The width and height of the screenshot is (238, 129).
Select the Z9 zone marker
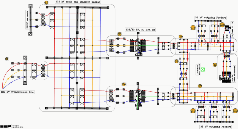tap(215, 65)
